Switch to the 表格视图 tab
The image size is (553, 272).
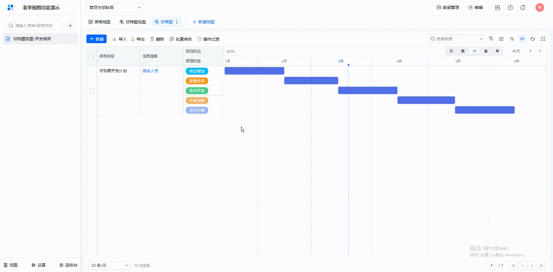click(99, 22)
